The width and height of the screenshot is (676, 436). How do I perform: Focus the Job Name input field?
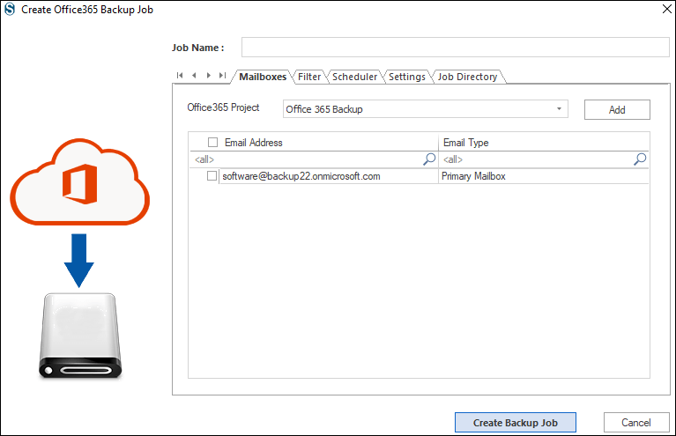(456, 48)
